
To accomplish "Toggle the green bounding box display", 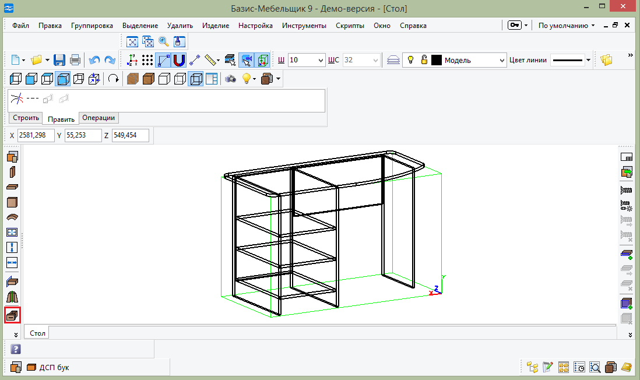I will tap(262, 60).
